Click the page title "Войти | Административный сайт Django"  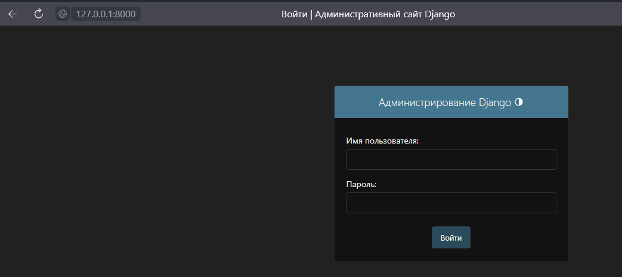tap(368, 14)
